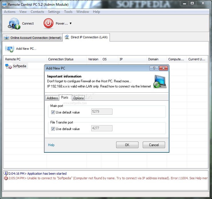The width and height of the screenshot is (212, 199).
Task: Open the Settings menu
Action: 54,12
